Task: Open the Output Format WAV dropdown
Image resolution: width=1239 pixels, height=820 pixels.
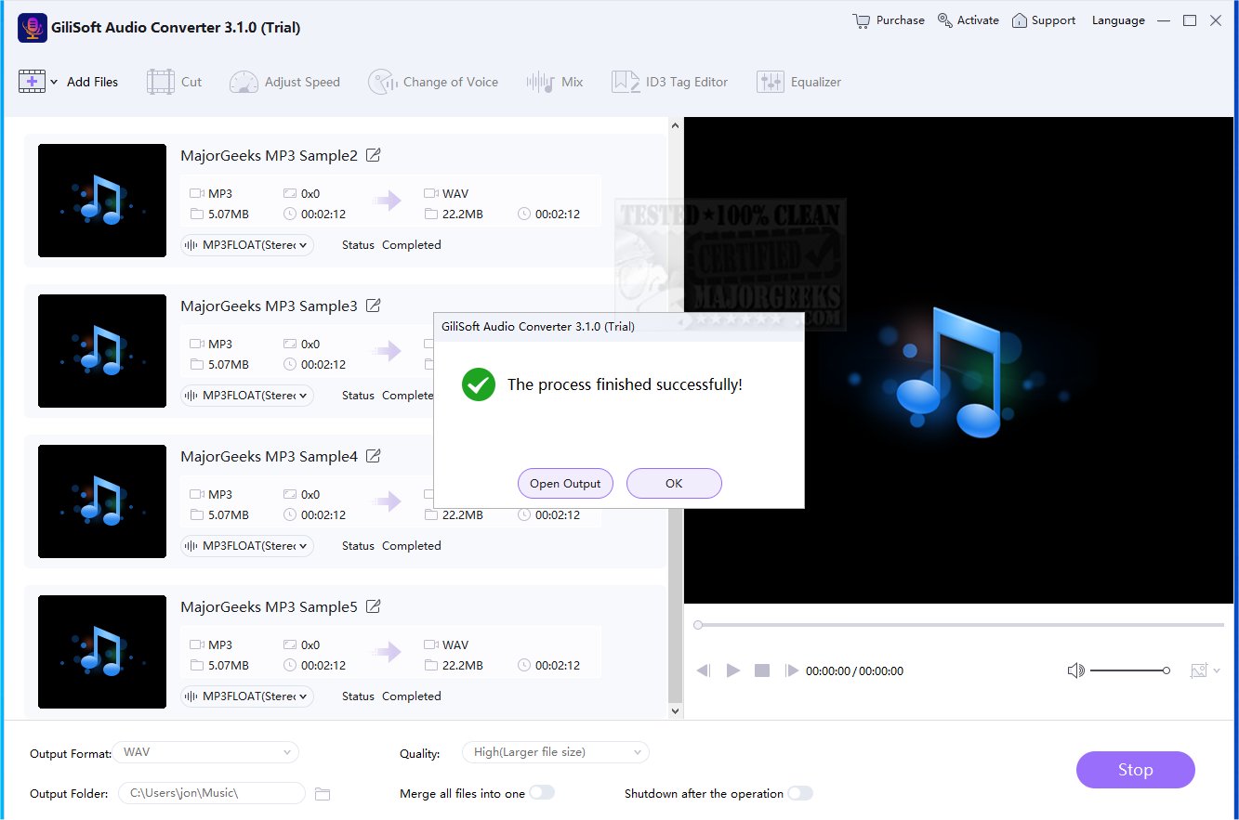Action: (206, 752)
